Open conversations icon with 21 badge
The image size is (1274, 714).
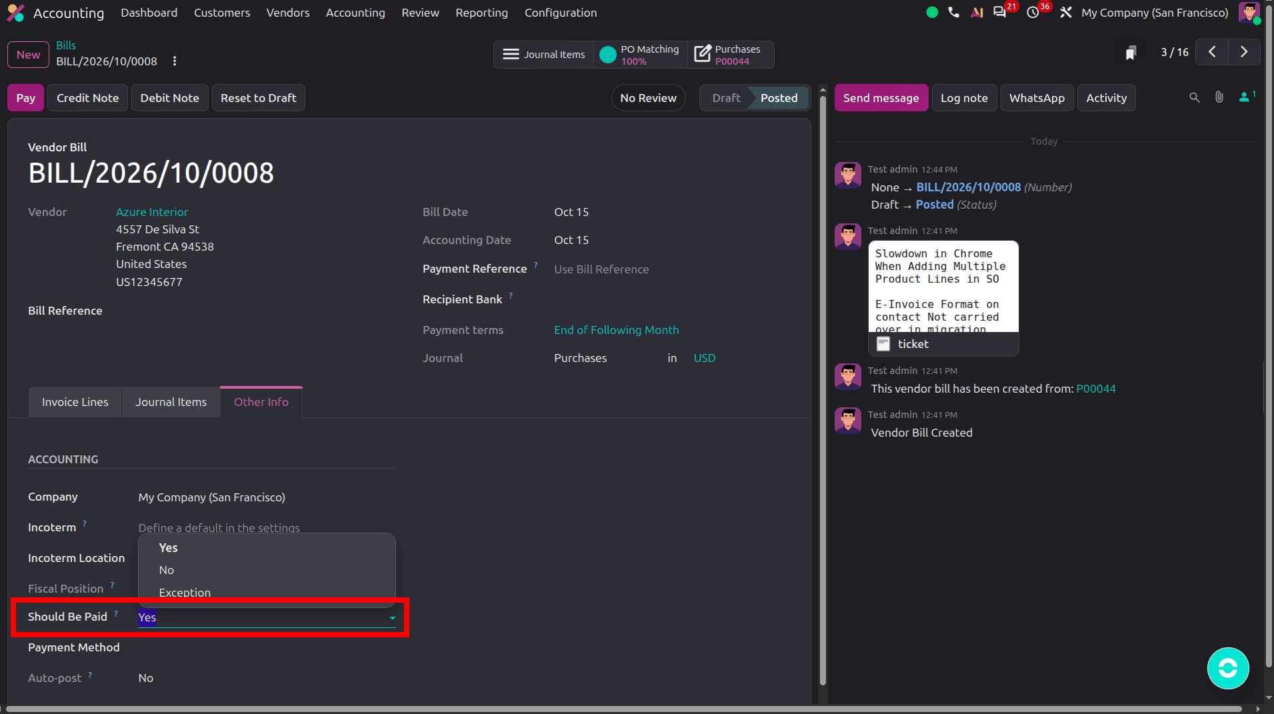[x=999, y=12]
